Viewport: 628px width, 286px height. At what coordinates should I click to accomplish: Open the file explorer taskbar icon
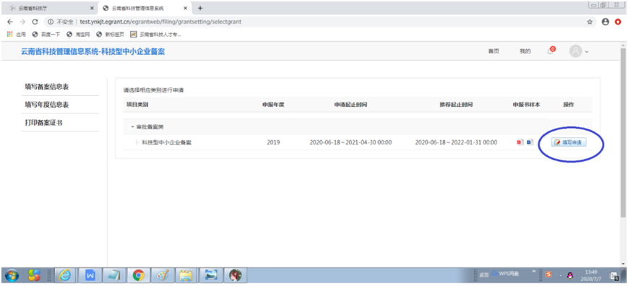[186, 275]
